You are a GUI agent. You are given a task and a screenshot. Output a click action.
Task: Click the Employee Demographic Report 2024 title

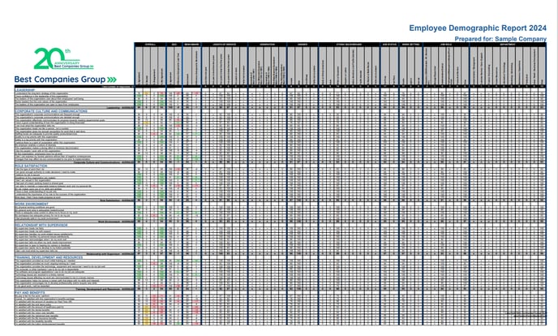[x=478, y=28]
